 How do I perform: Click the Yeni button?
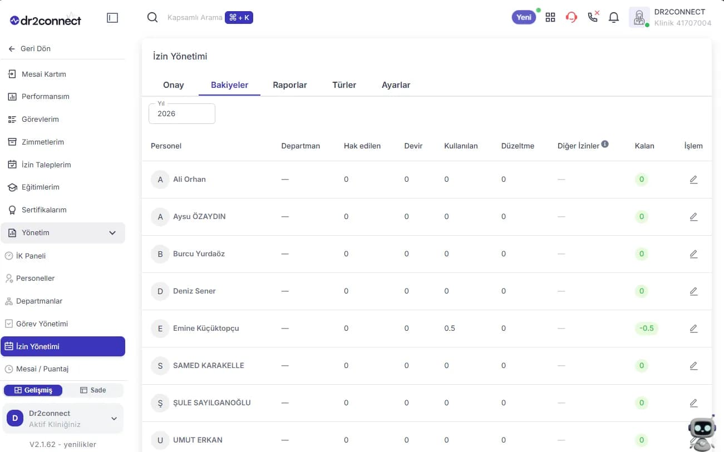pos(524,17)
